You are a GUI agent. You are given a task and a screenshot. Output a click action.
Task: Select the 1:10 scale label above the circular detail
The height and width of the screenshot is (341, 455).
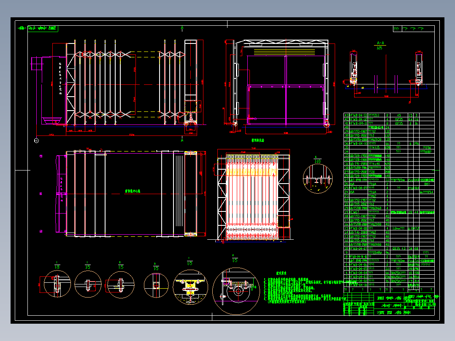click(x=317, y=161)
